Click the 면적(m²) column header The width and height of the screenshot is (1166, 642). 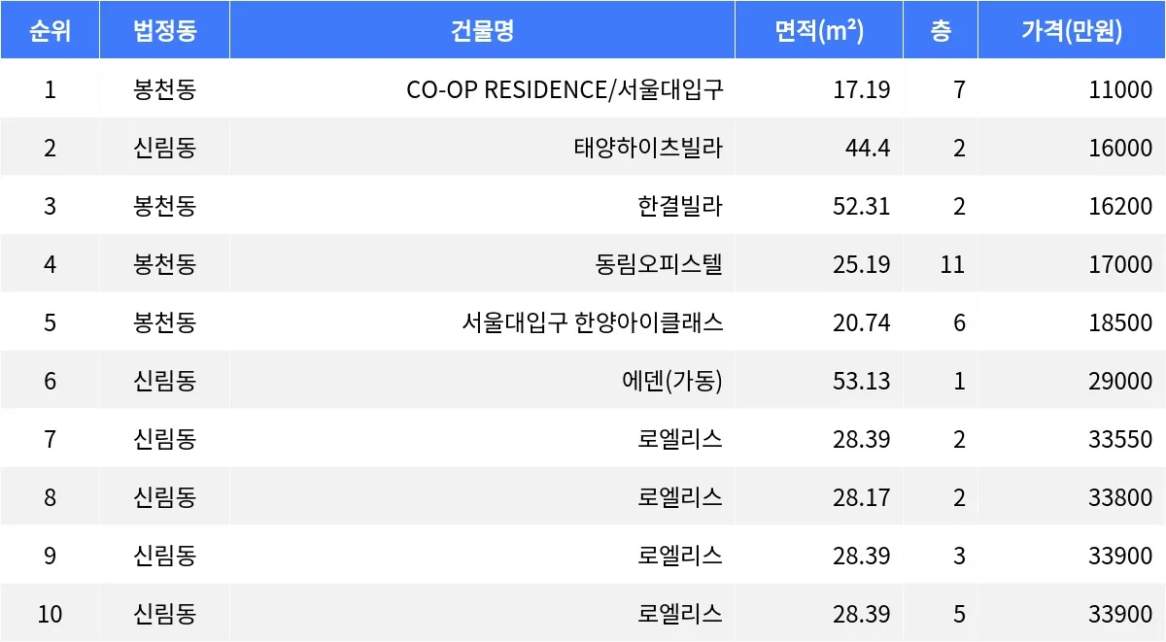pos(819,31)
